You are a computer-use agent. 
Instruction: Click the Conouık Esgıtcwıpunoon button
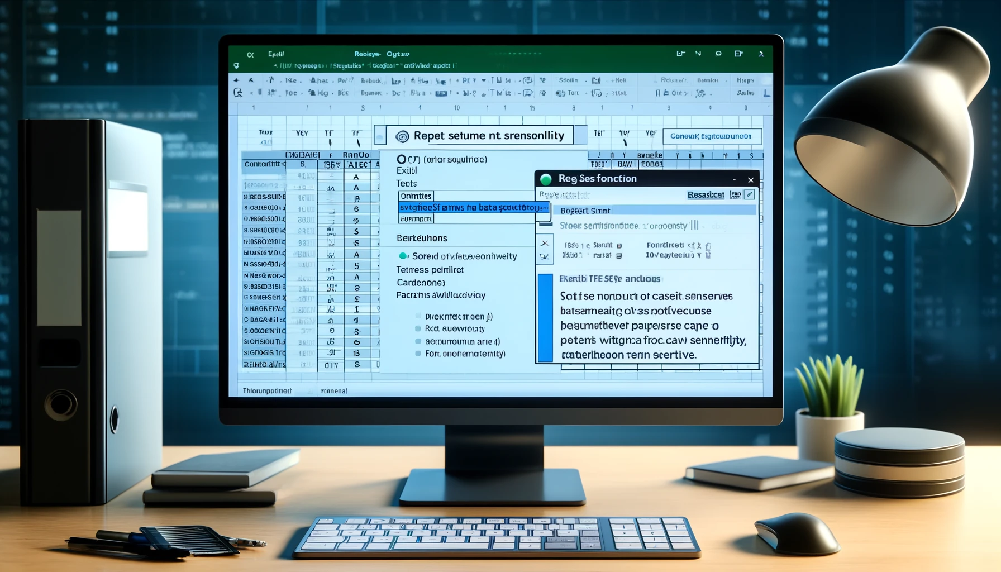711,136
